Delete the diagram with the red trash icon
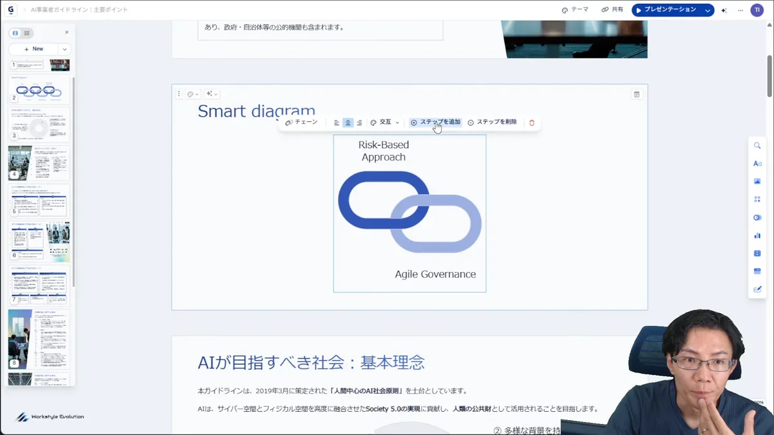The height and width of the screenshot is (435, 774). (x=531, y=122)
